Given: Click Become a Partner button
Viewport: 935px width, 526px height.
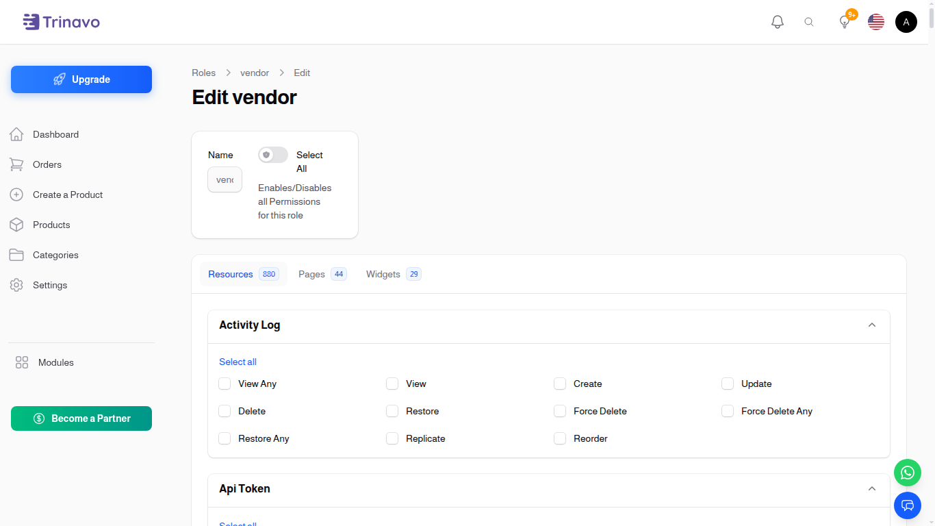Looking at the screenshot, I should pos(81,418).
